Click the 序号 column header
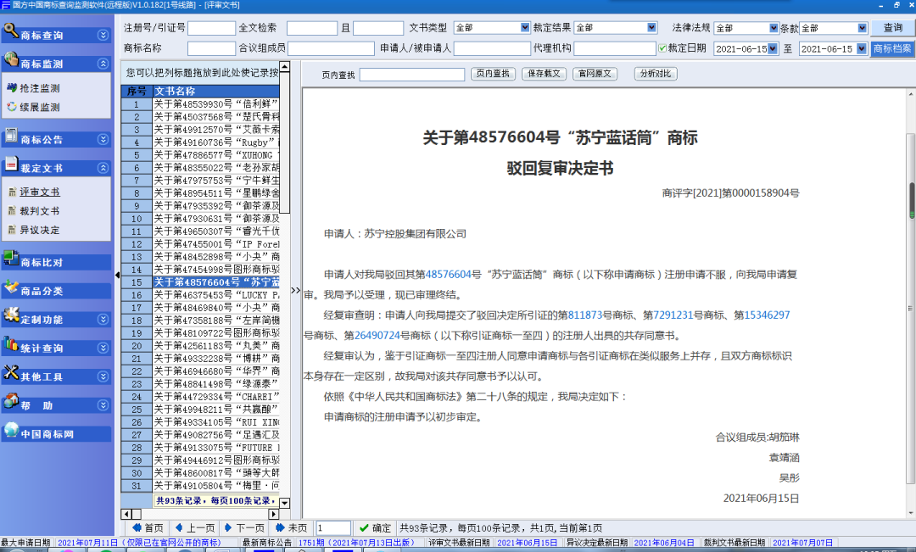The height and width of the screenshot is (552, 916). (137, 91)
